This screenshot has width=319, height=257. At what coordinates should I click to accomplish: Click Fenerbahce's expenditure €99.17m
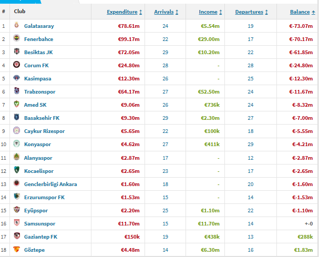click(x=129, y=39)
